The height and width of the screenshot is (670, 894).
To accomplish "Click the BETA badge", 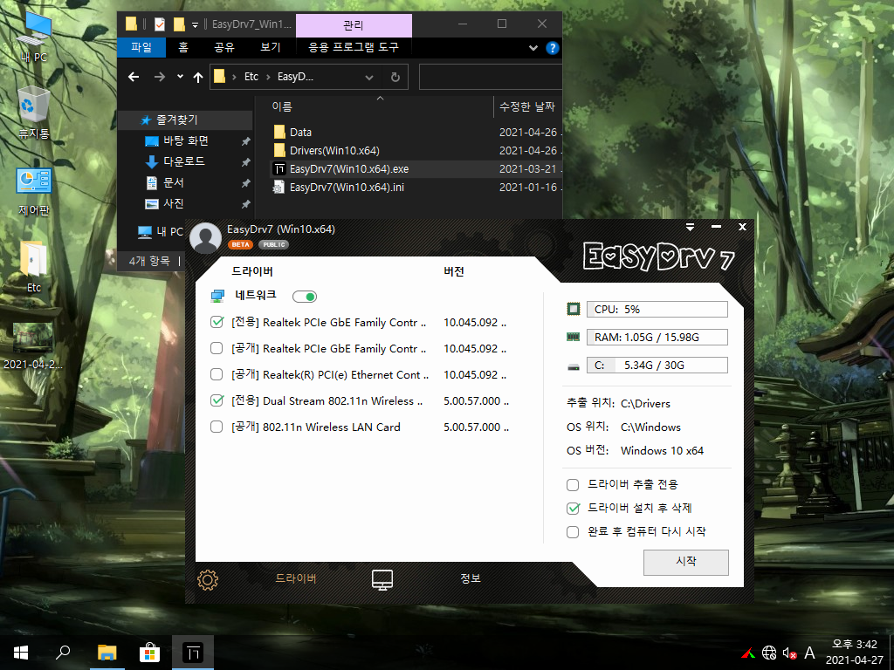I will tap(241, 244).
